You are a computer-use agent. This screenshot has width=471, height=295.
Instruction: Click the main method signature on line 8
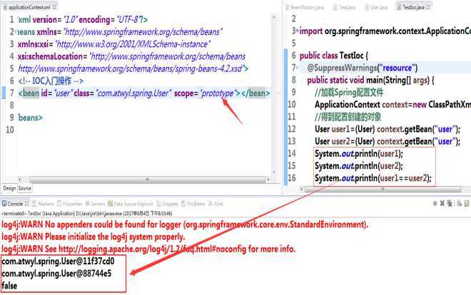[370, 80]
